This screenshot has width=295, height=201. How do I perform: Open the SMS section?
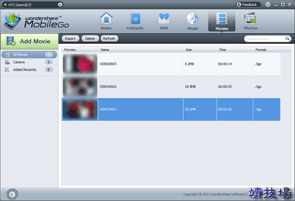[x=164, y=21]
